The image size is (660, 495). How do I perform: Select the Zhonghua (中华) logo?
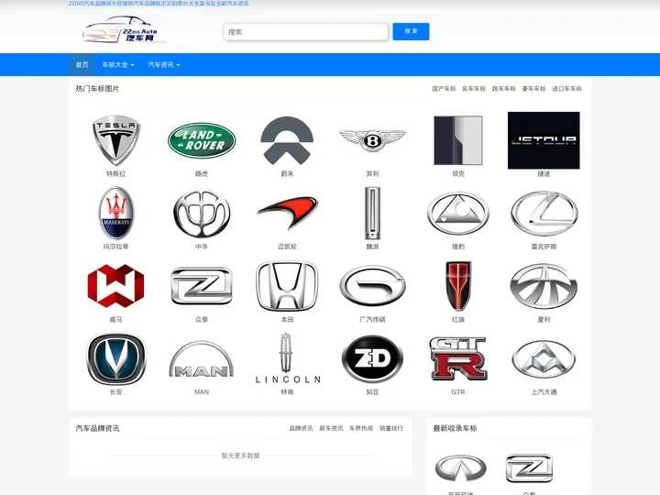tap(202, 214)
